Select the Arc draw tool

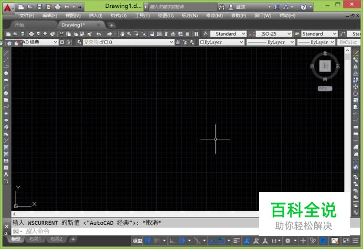[x=6, y=86]
